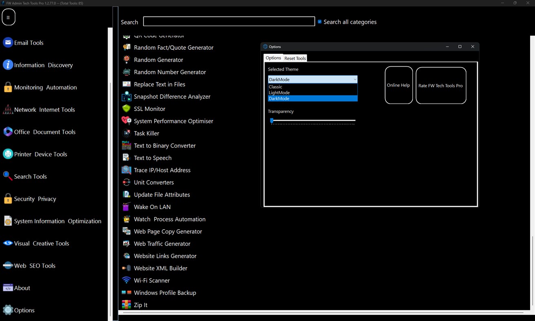535x321 pixels.
Task: Start the Text to Speech tool
Action: [153, 157]
